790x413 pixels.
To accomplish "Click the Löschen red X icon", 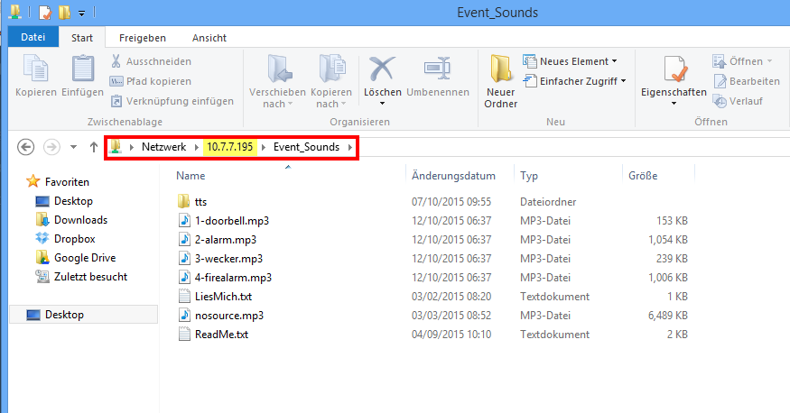I will click(383, 70).
